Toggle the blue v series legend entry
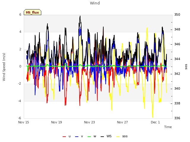The image size is (190, 142). (79, 136)
